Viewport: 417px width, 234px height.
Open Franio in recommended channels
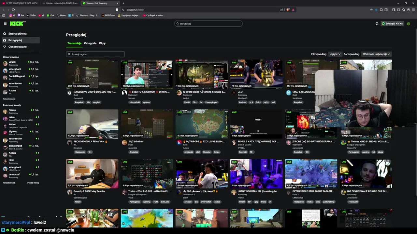(21, 111)
